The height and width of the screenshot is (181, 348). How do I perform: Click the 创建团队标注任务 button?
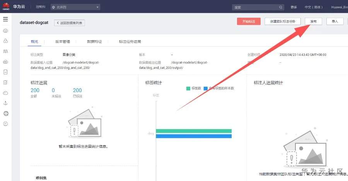(x=283, y=22)
